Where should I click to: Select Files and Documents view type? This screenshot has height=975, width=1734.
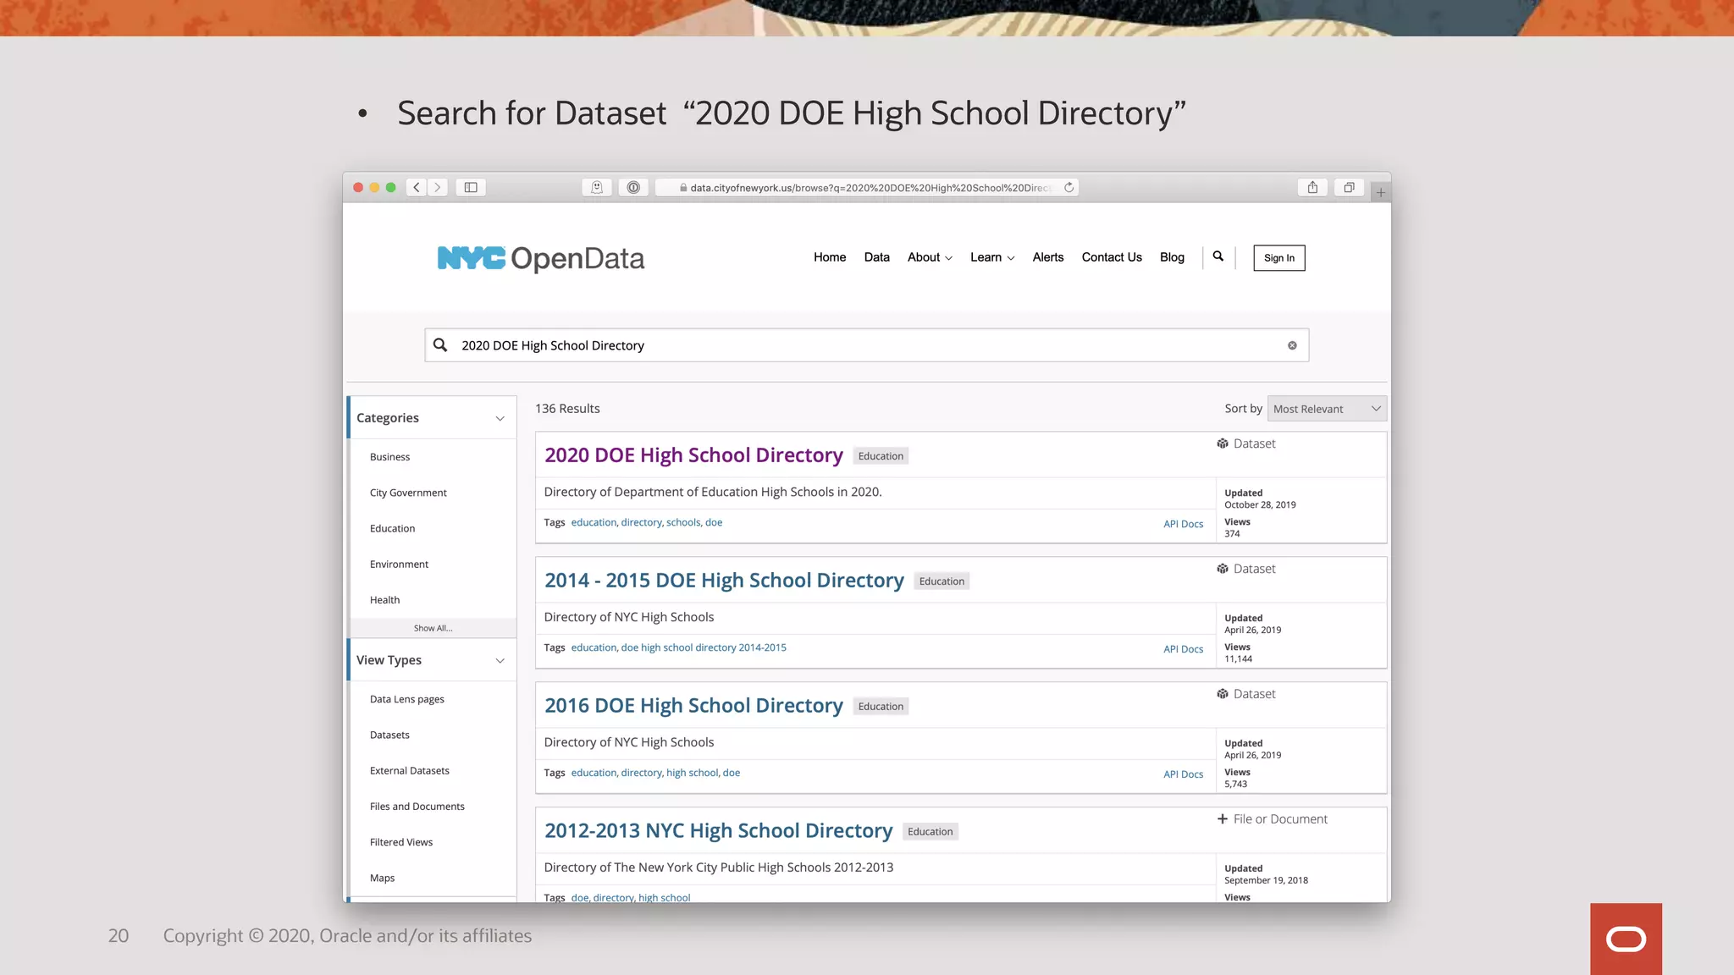[x=417, y=807]
